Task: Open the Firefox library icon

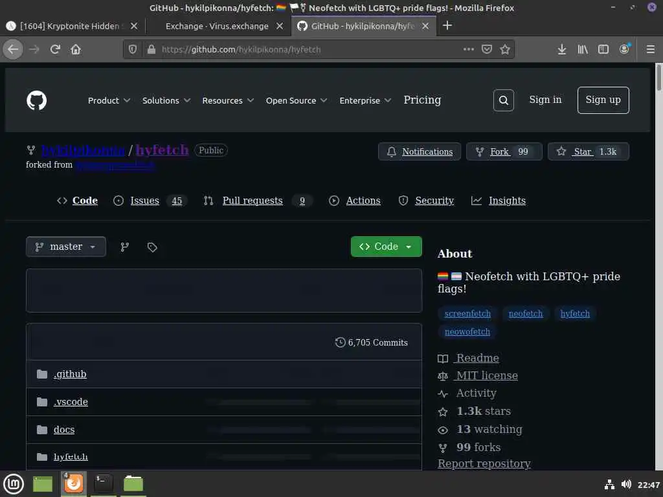Action: coord(583,49)
